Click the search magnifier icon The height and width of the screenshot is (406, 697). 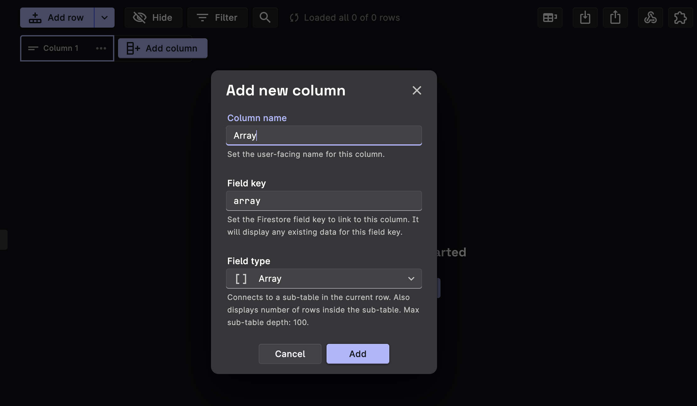click(x=265, y=18)
